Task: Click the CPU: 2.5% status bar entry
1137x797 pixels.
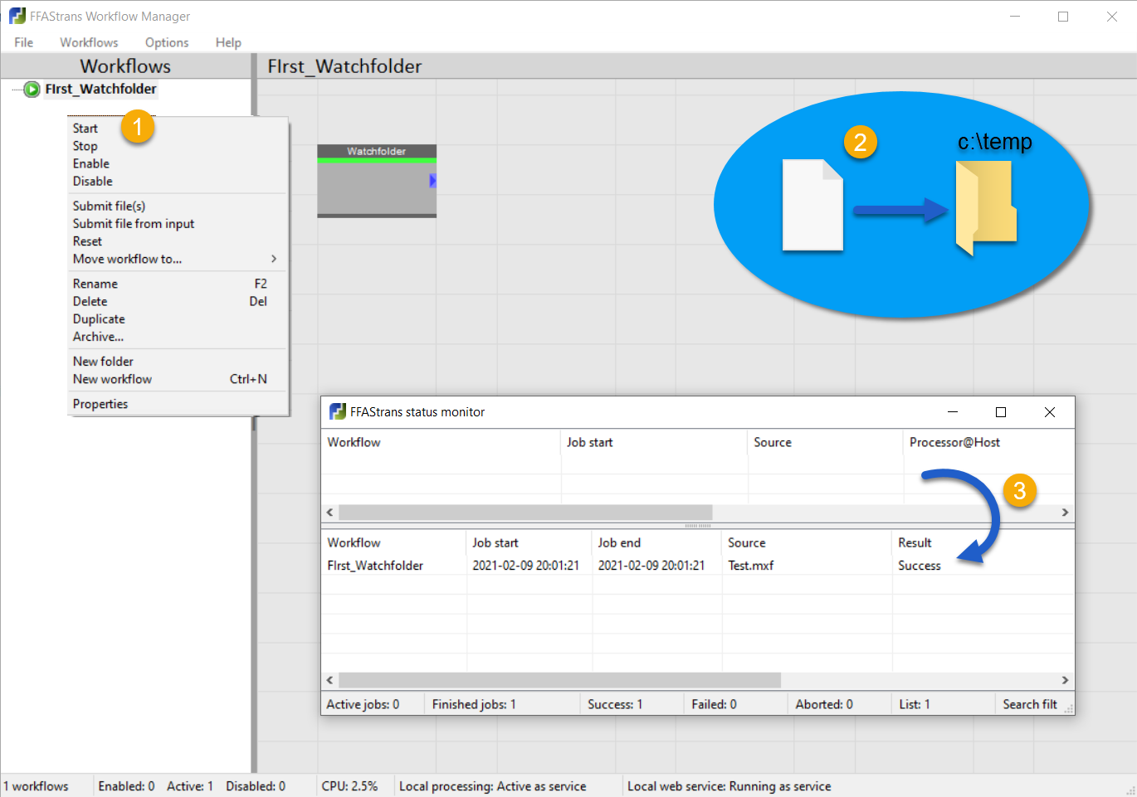Action: tap(349, 786)
